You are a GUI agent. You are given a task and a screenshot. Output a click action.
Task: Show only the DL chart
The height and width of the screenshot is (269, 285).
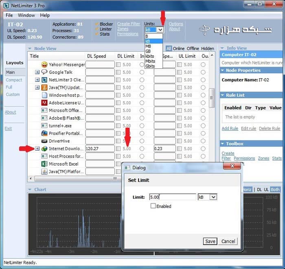coord(259,190)
